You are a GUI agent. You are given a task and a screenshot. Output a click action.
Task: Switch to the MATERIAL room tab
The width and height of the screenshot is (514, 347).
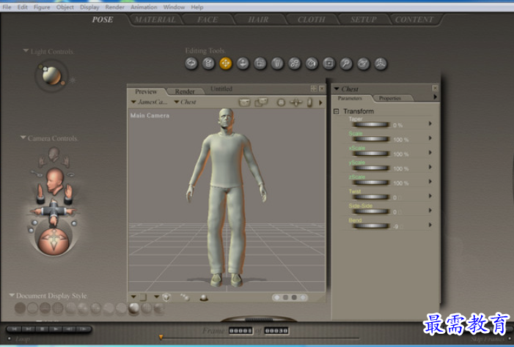click(155, 20)
